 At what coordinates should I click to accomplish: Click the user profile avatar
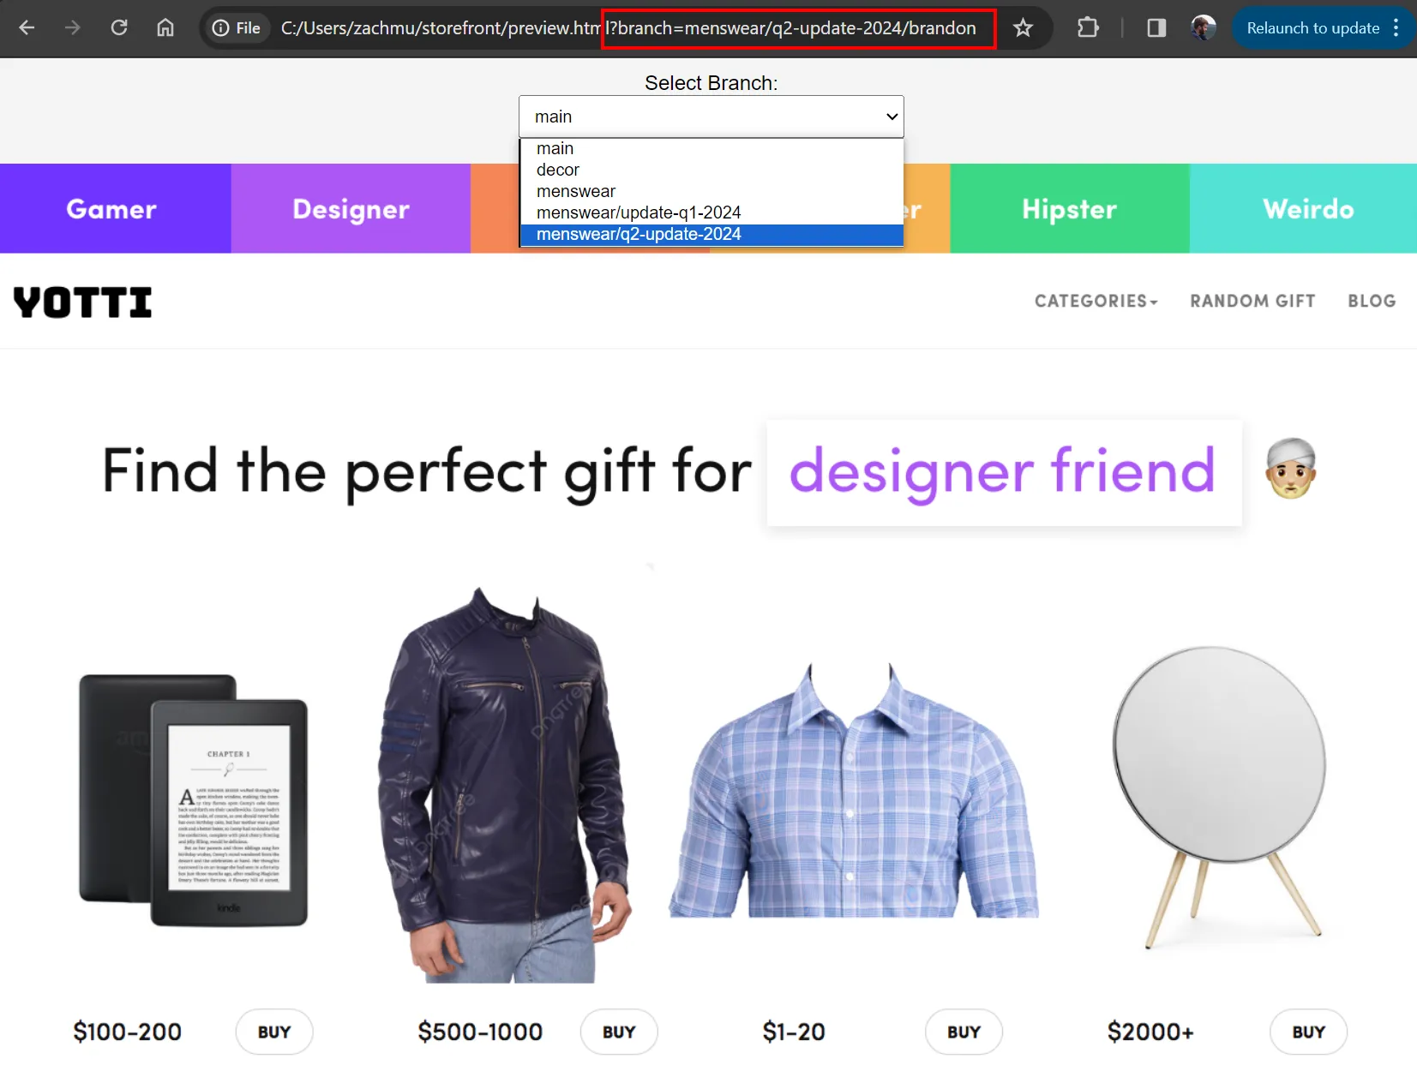[x=1204, y=27]
